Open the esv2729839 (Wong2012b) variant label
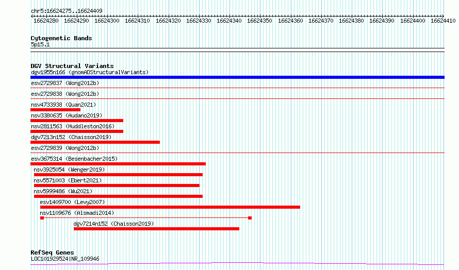Viewport: 459px width, 270px height. [65, 148]
